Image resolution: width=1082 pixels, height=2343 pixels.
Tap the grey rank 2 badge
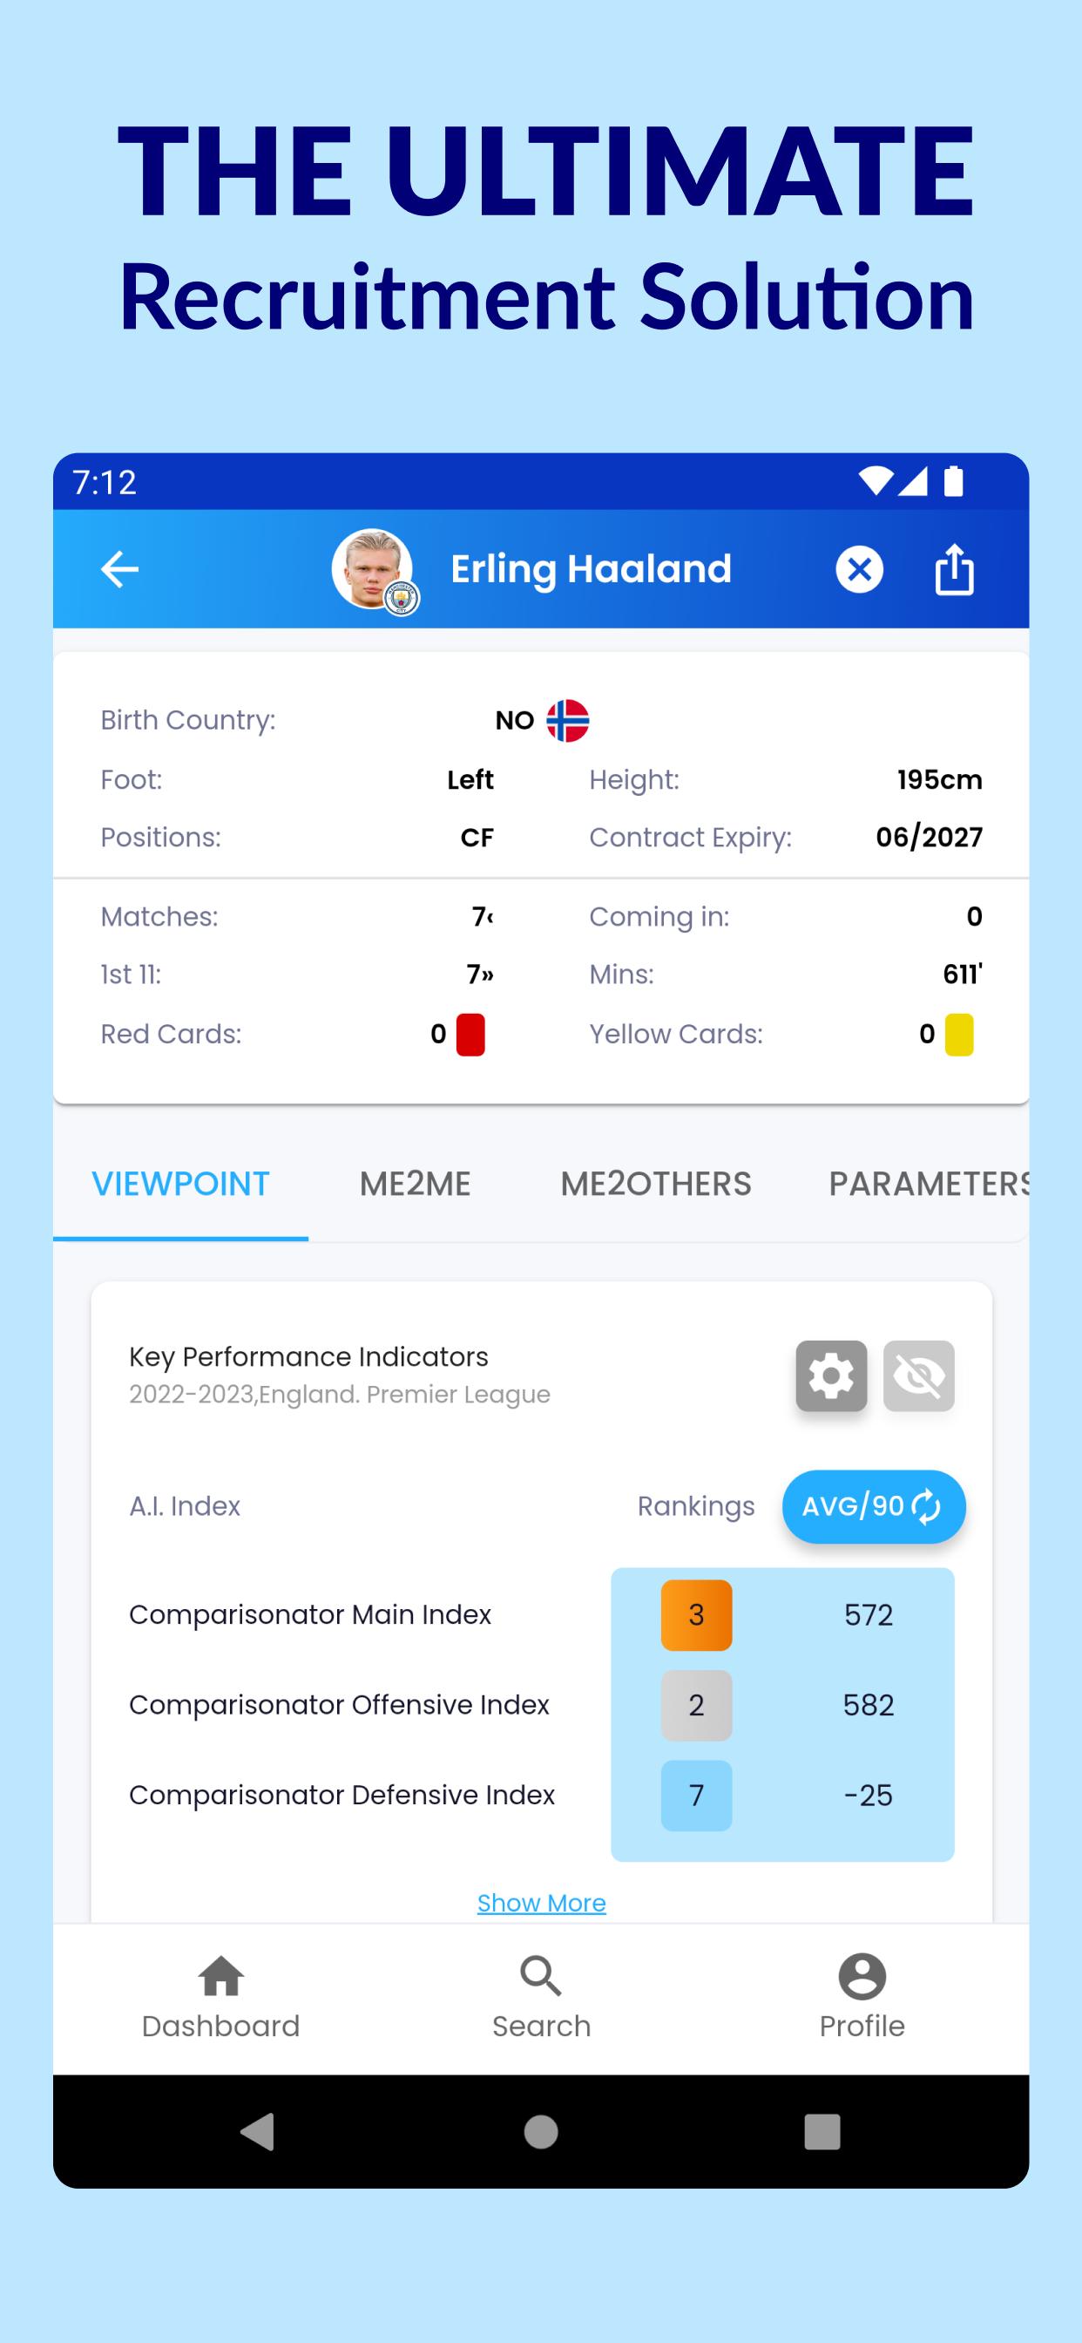(x=696, y=1704)
